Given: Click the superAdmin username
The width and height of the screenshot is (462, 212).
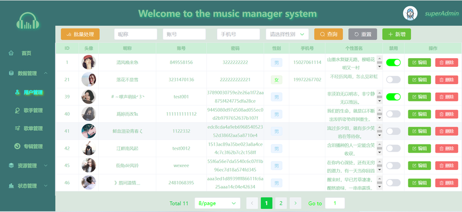Looking at the screenshot, I should point(442,13).
